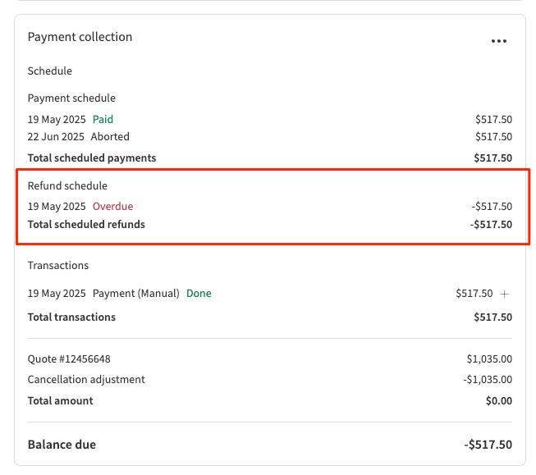This screenshot has width=536, height=475.
Task: Click Quote #12456648 line
Action: point(69,359)
